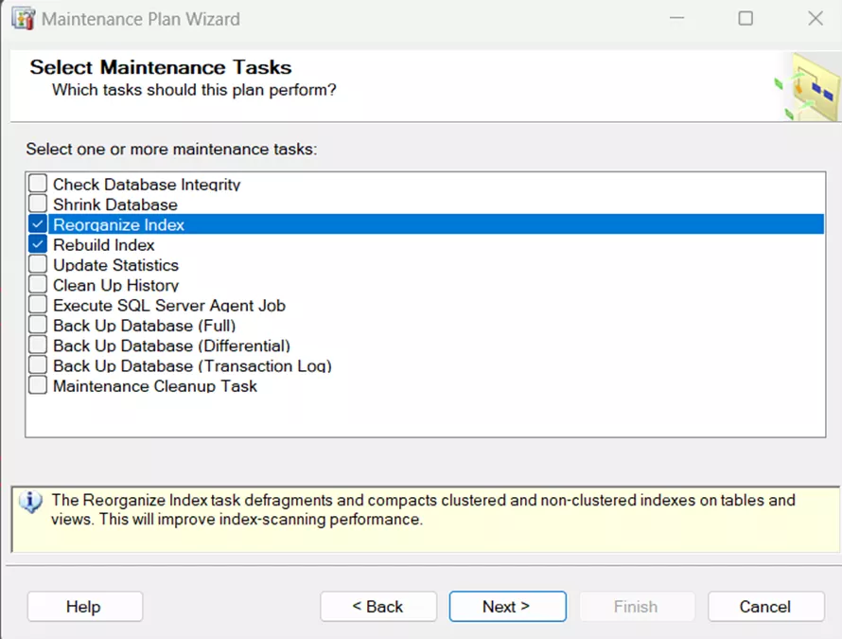Select the "Update Statistics" row text
The width and height of the screenshot is (842, 639).
click(115, 265)
